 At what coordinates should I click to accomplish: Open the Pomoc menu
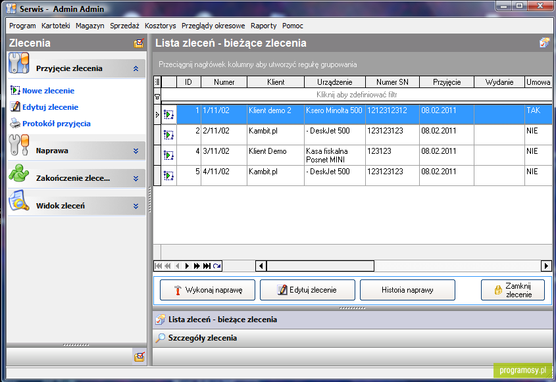coord(293,26)
